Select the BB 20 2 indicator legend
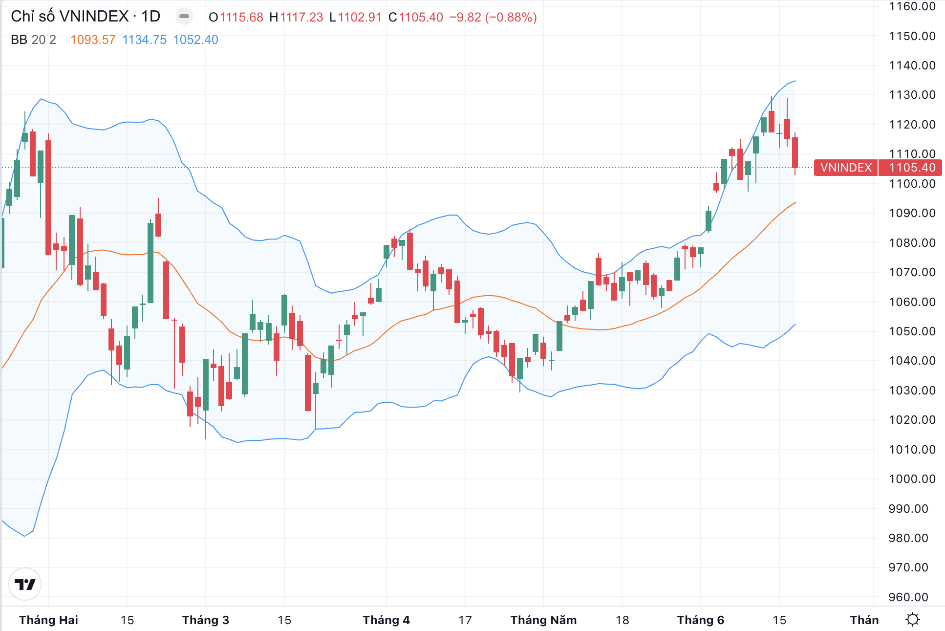The height and width of the screenshot is (631, 945). (x=33, y=40)
